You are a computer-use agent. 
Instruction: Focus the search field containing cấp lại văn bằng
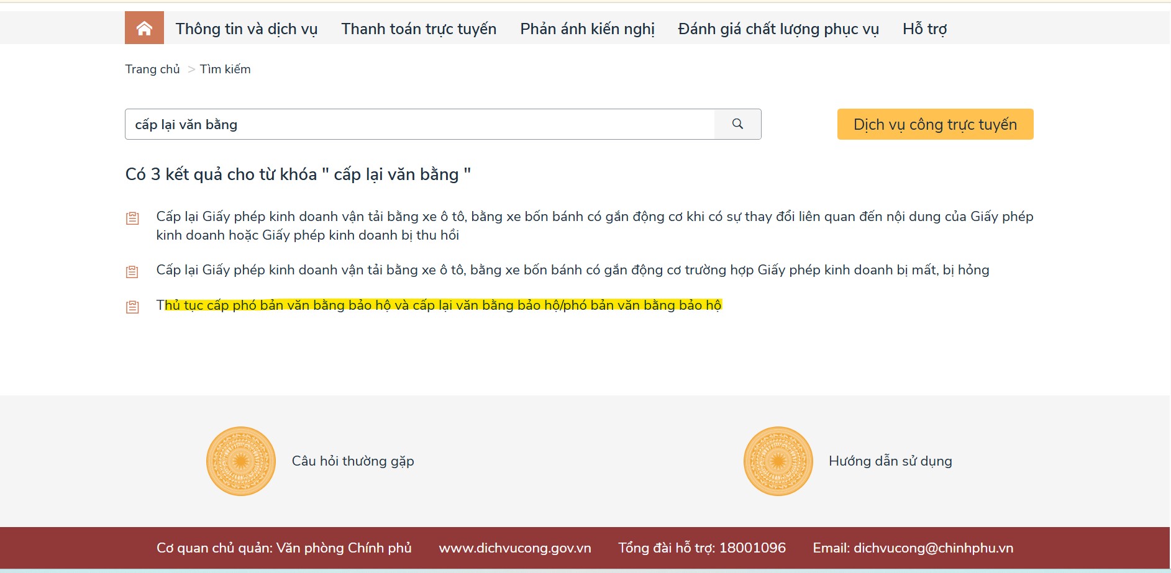point(419,124)
